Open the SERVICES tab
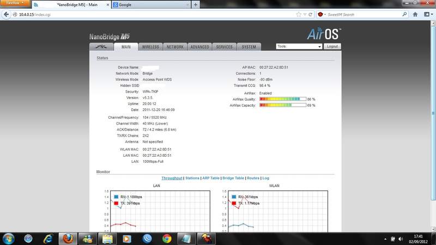 point(224,47)
